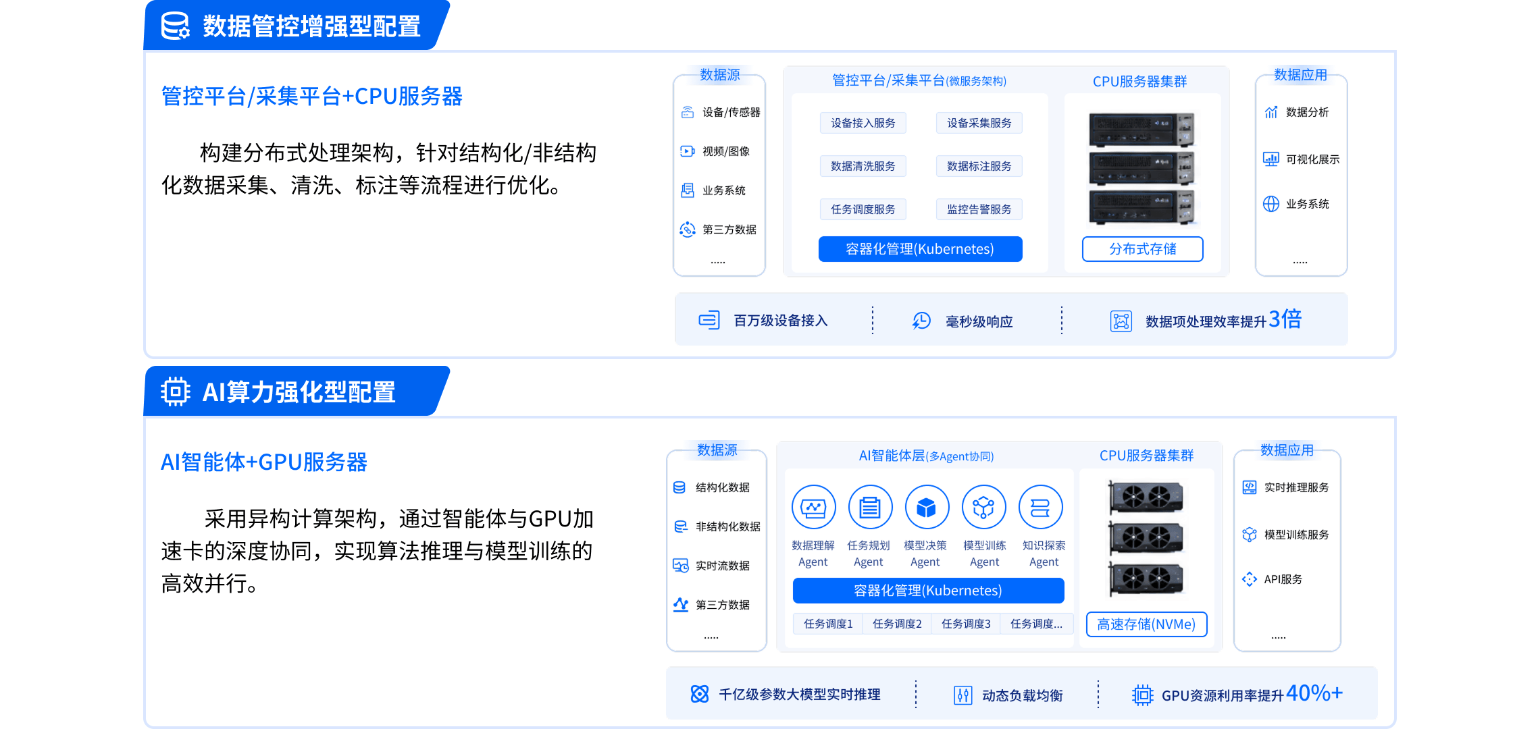
Task: Click the API服务 icon
Action: pos(1250,579)
